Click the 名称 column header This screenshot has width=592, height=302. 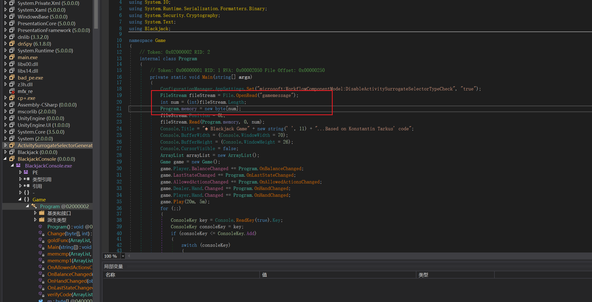(x=110, y=275)
